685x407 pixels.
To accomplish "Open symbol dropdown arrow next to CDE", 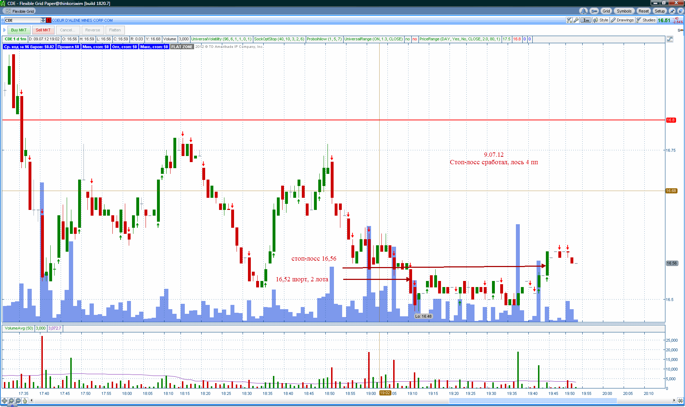I will [x=43, y=20].
